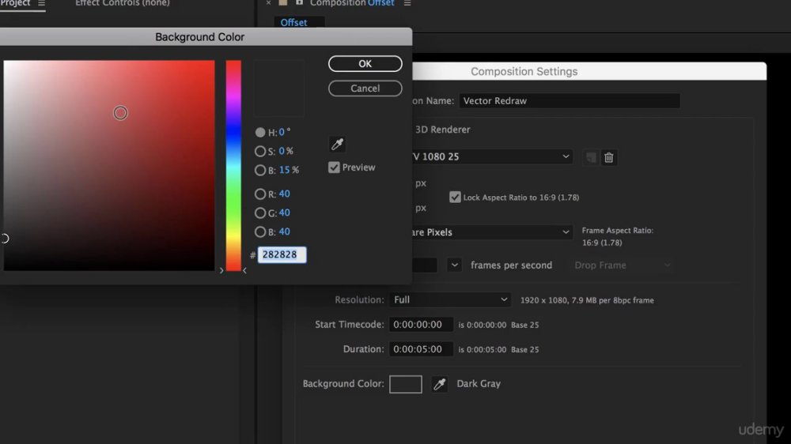Pick a color with the Background Color dialog eyedropper

tap(338, 144)
